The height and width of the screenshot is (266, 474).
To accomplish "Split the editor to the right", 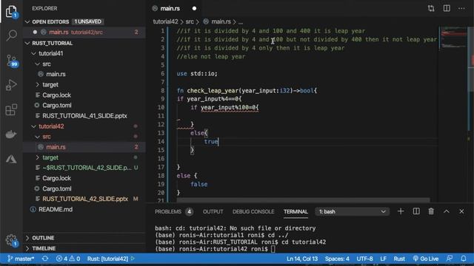I will (x=447, y=8).
